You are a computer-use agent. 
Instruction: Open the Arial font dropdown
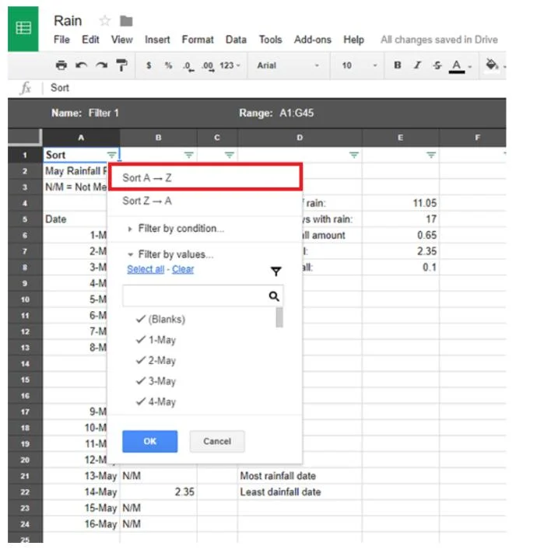pyautogui.click(x=288, y=65)
